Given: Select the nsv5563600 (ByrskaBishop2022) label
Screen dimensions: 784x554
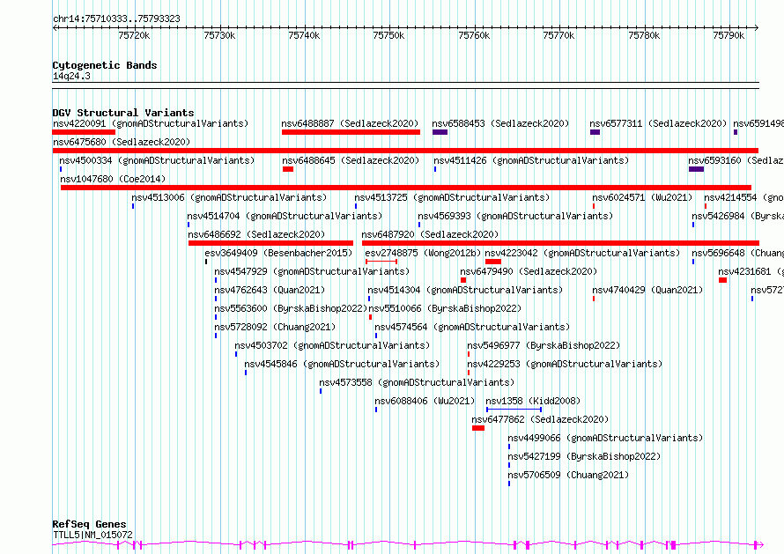Looking at the screenshot, I should (x=291, y=308).
